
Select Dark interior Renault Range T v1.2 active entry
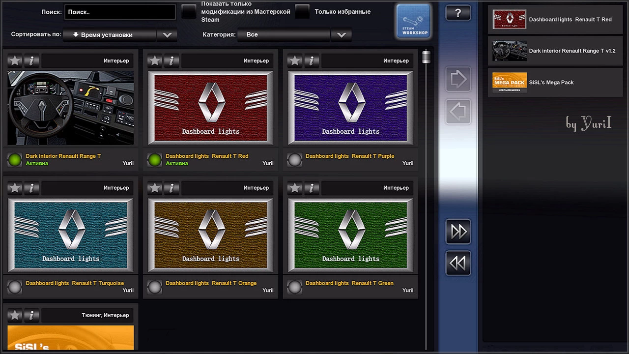(x=555, y=51)
